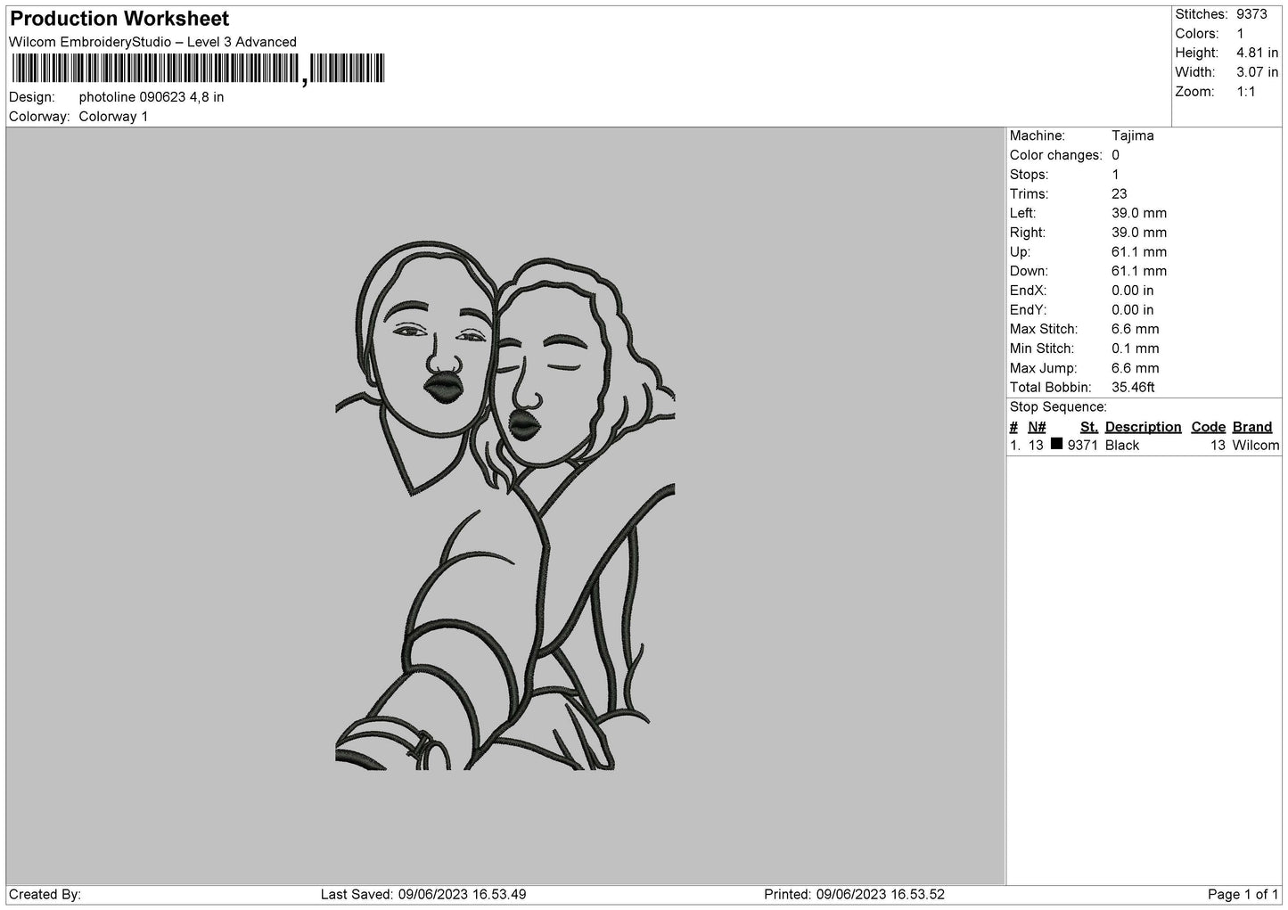Select the Production Worksheet title

point(119,19)
